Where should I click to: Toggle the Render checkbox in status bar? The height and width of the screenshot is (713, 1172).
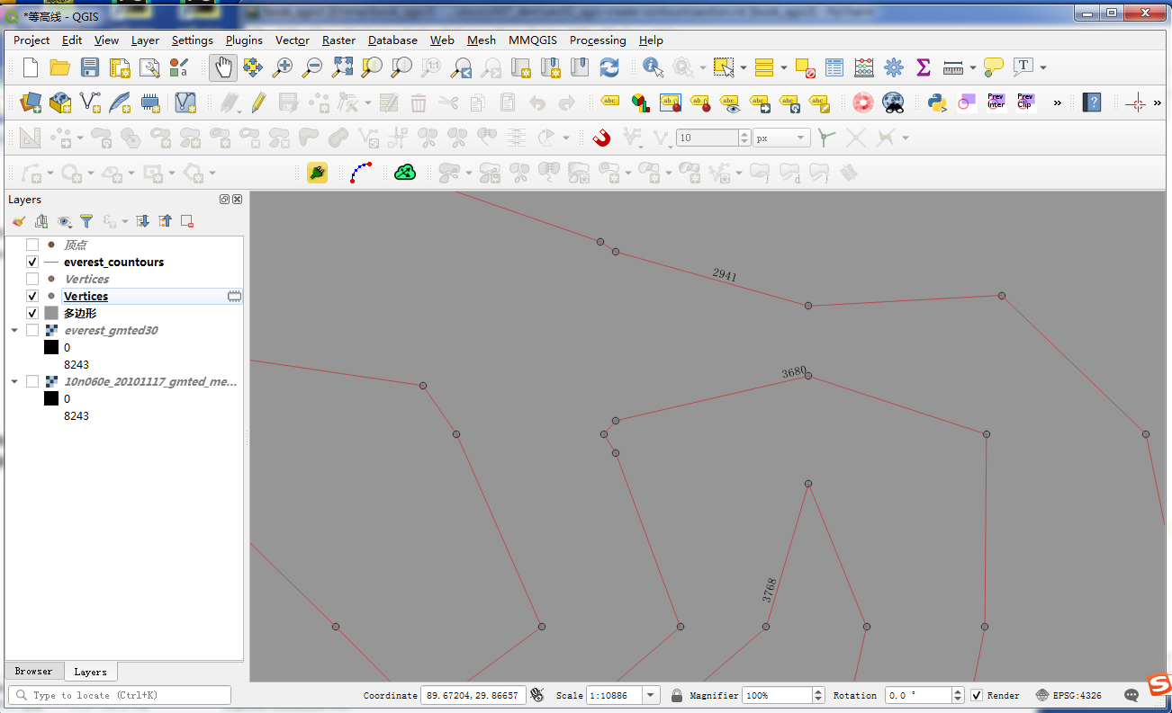tap(977, 695)
